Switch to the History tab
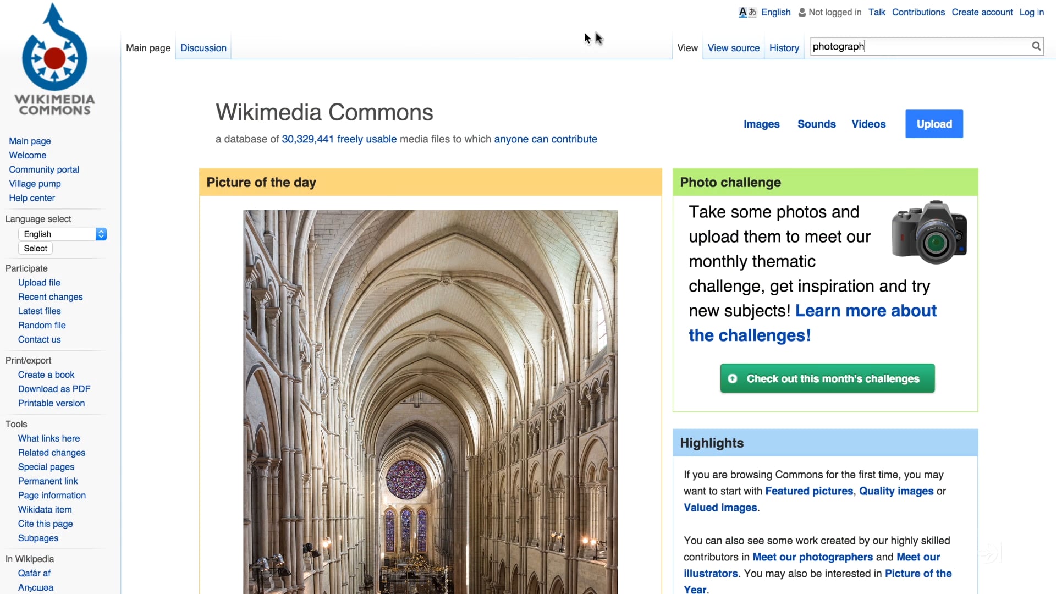 click(x=784, y=48)
